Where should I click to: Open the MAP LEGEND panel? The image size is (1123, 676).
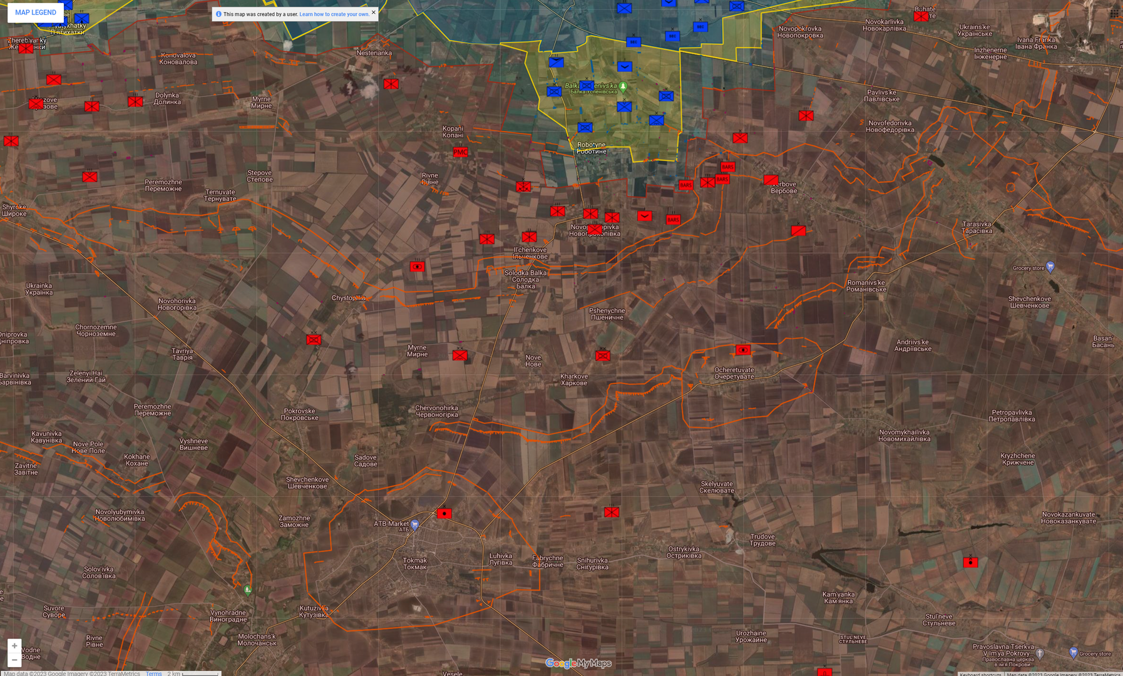35,13
